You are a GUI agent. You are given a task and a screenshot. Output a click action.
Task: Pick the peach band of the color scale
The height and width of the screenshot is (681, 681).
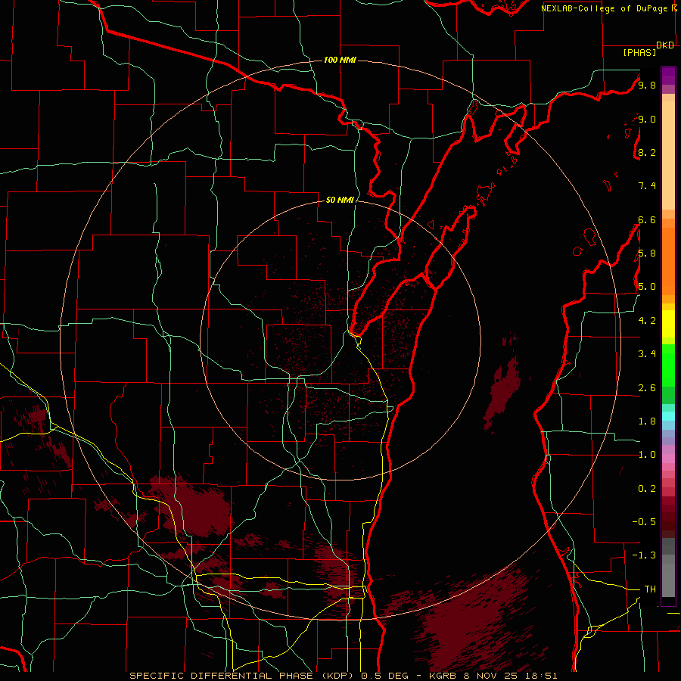[x=668, y=156]
